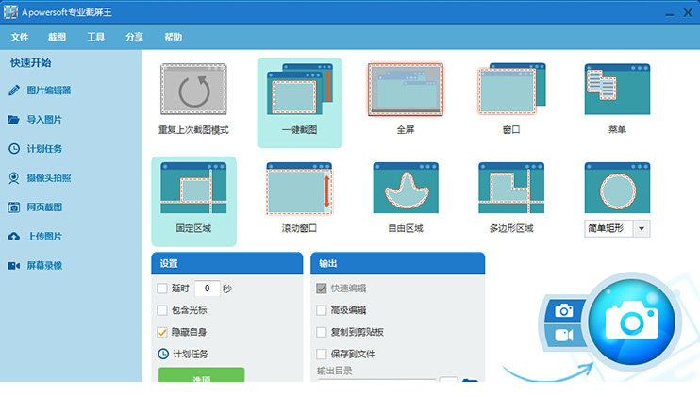Image resolution: width=700 pixels, height=397 pixels.
Task: Click the 设置 panel header
Action: coord(227,264)
